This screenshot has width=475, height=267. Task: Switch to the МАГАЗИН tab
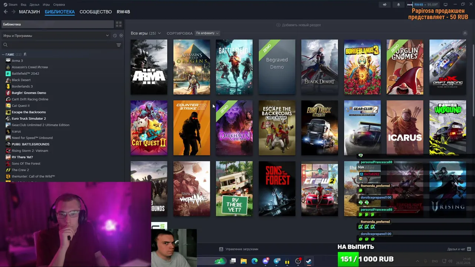pyautogui.click(x=29, y=12)
